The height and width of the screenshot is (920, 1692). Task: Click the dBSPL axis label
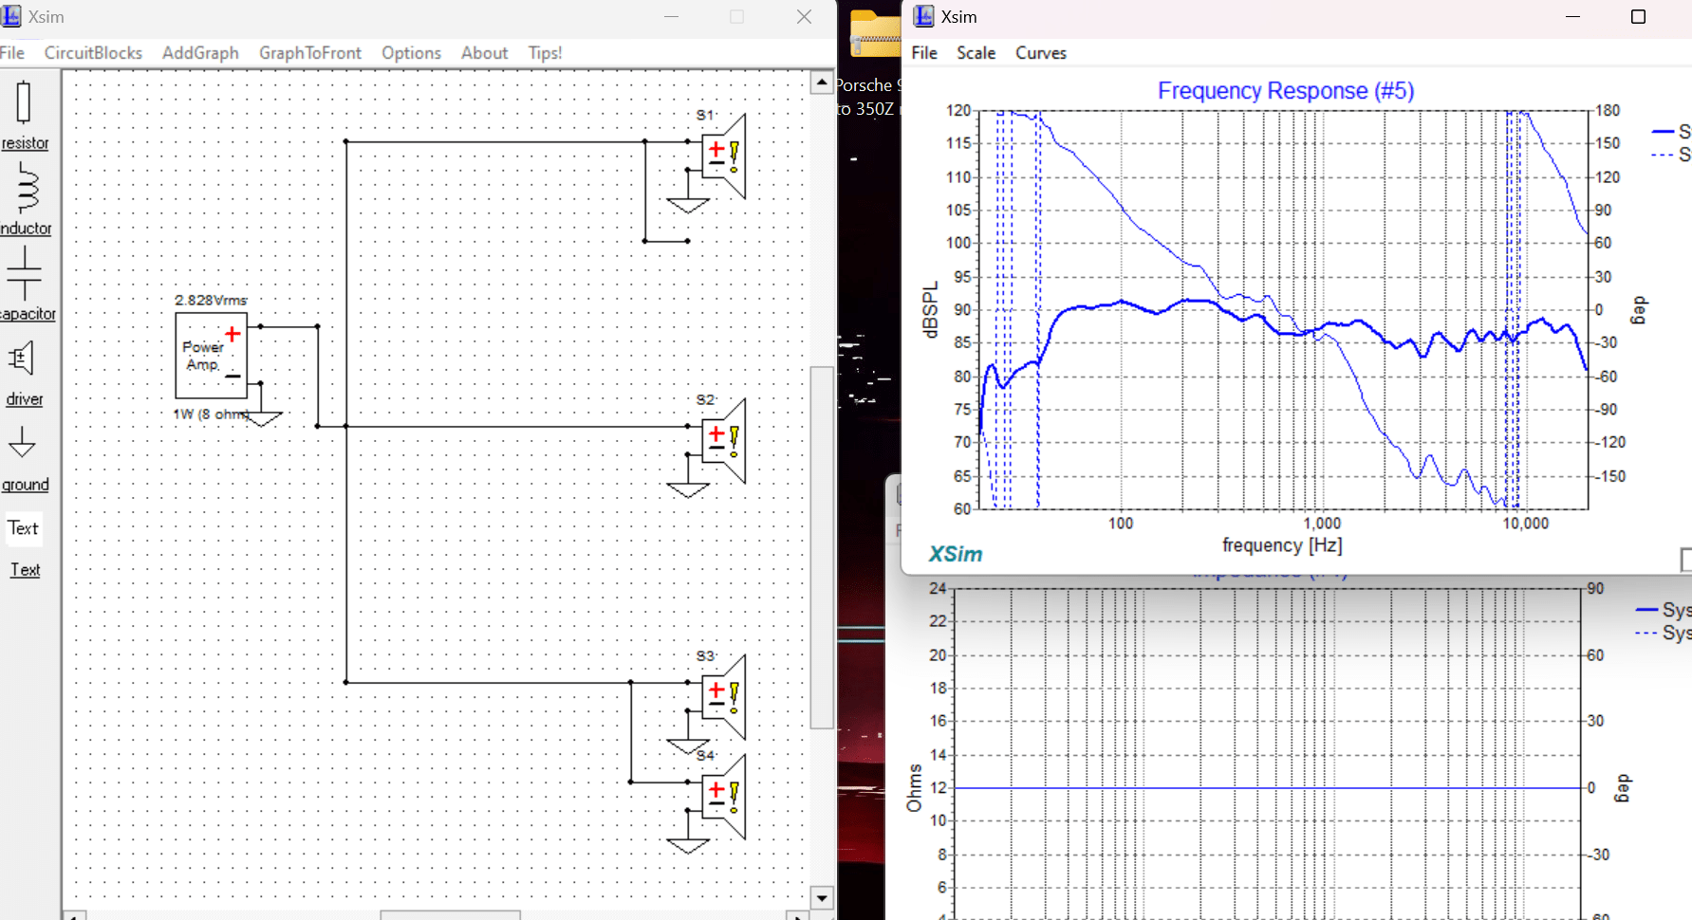(930, 309)
